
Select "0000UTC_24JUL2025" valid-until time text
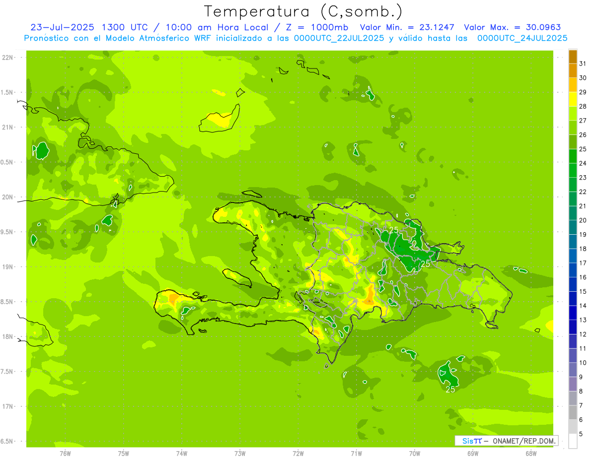pos(522,38)
